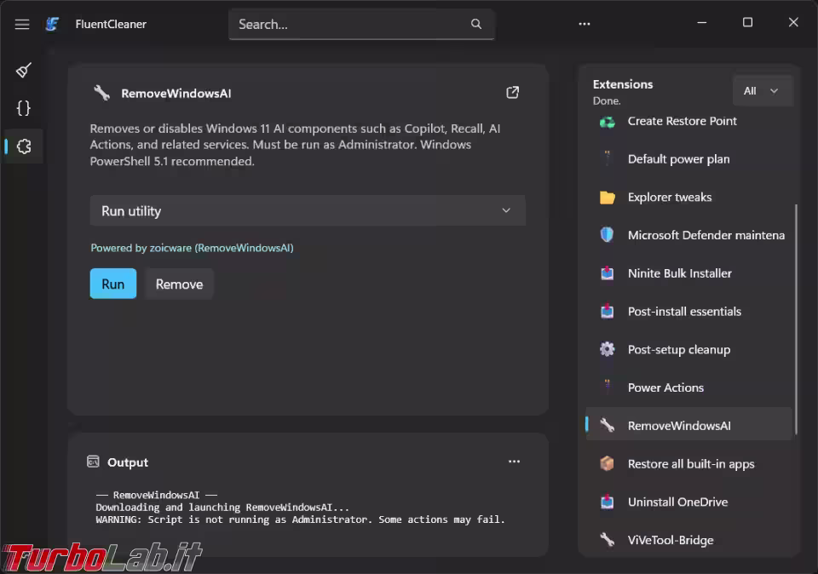Open Powered by zoicware link
The width and height of the screenshot is (818, 574).
[x=192, y=248]
